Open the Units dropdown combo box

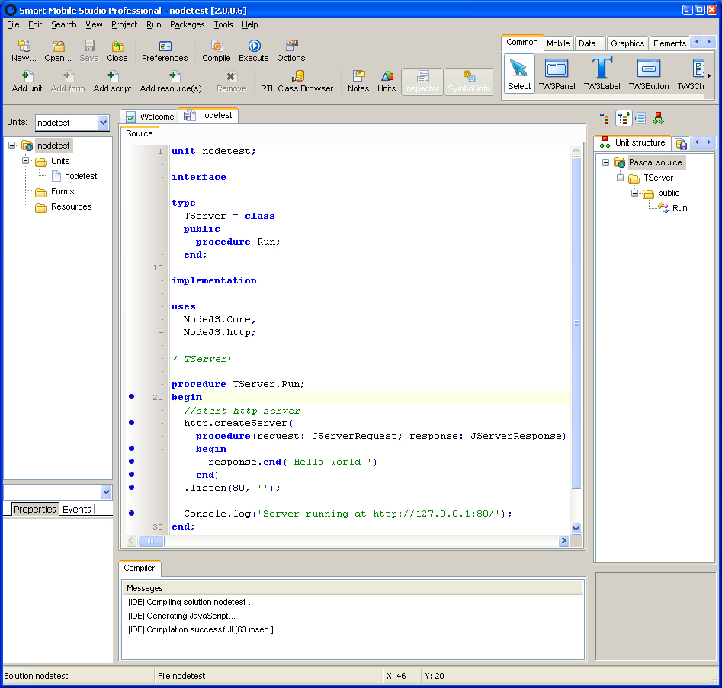click(103, 123)
